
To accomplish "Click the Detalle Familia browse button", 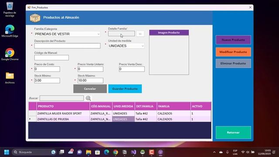I will [140, 34].
